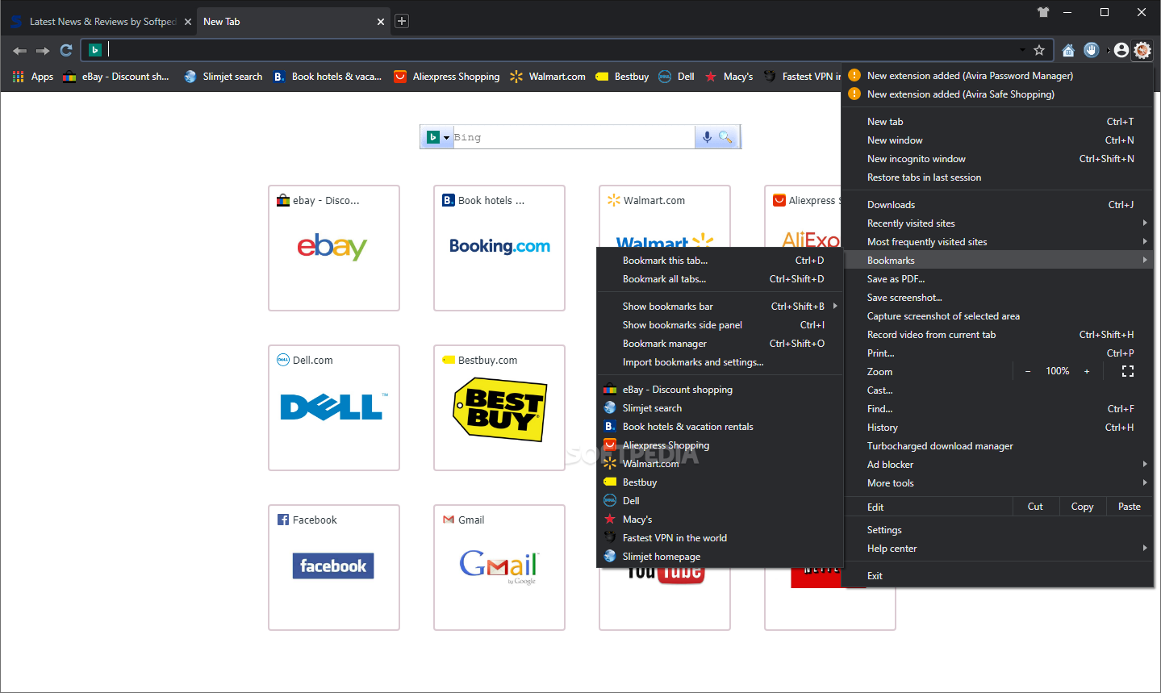Expand the More tools submenu
Image resolution: width=1161 pixels, height=693 pixels.
[x=999, y=483]
